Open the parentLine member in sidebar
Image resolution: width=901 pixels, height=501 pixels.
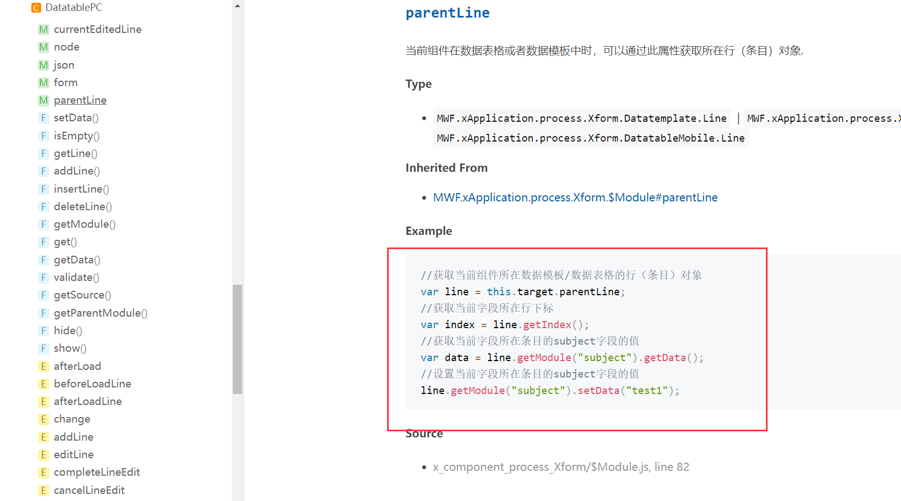tap(80, 100)
